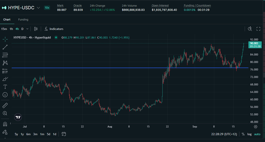Click the HYPEUSD 4h Hyperliquid legend title
The width and height of the screenshot is (265, 142).
(32, 37)
